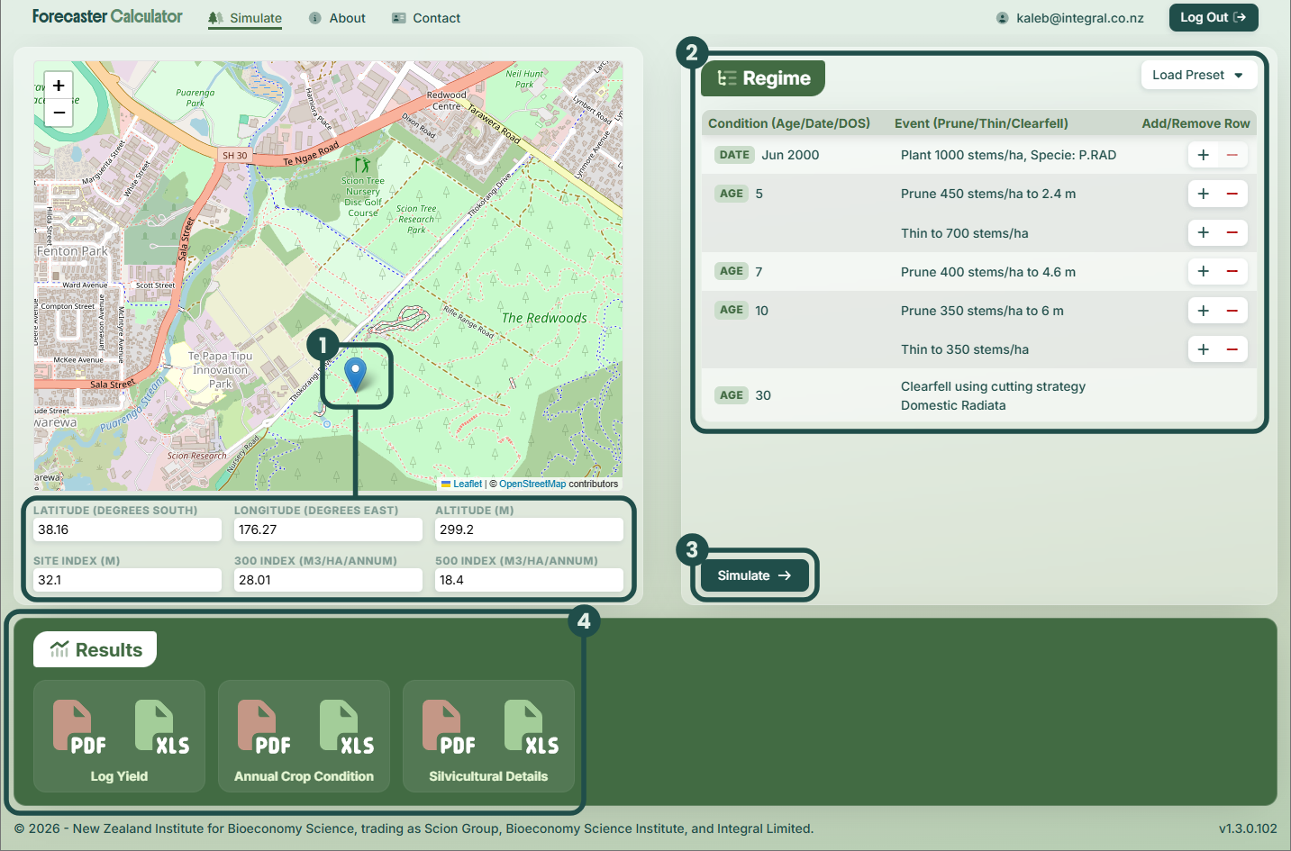Add row after Plant 1000 stems/ha
The image size is (1291, 851).
(1203, 155)
